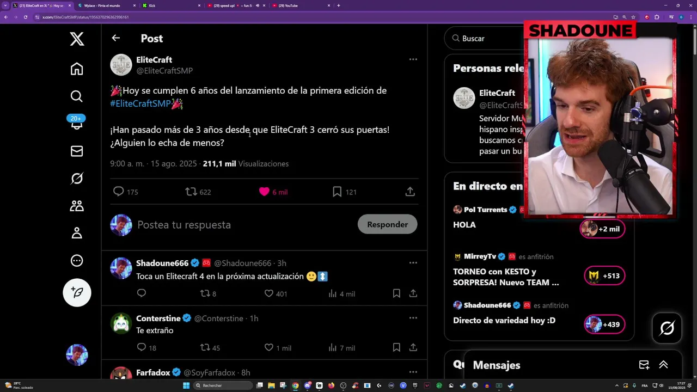Open Communities in sidebar
This screenshot has height=392, width=697.
pos(77,206)
